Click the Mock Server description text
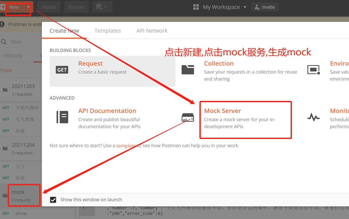Screen dimensions: 349x219 pos(240,123)
